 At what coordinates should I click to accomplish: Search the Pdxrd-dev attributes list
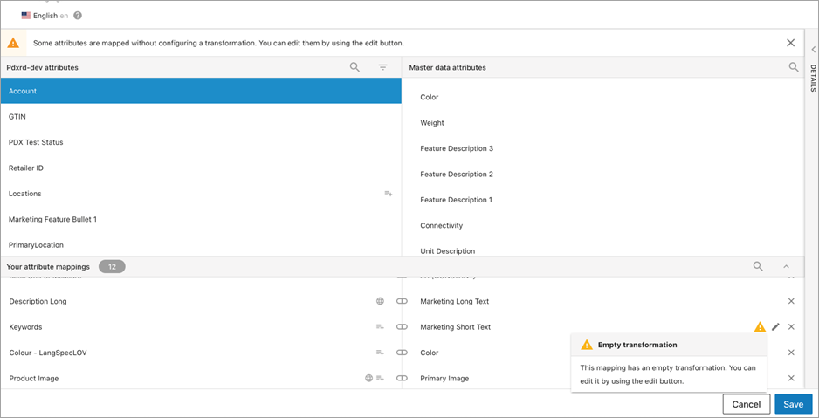coord(354,67)
